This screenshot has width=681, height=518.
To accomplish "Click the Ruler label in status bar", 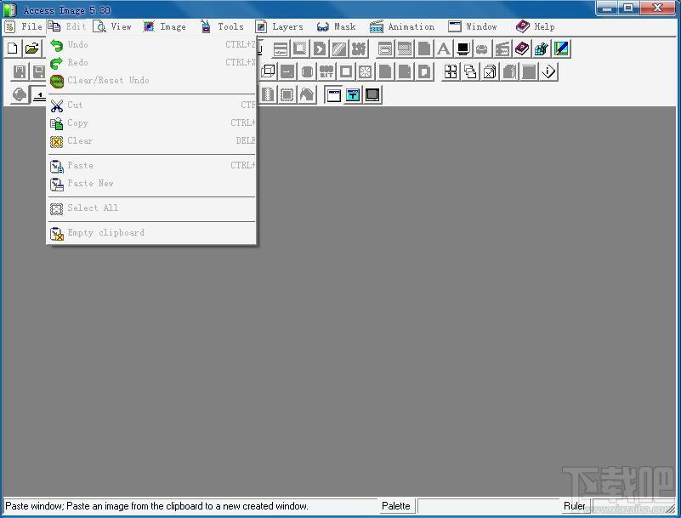I will [x=575, y=506].
